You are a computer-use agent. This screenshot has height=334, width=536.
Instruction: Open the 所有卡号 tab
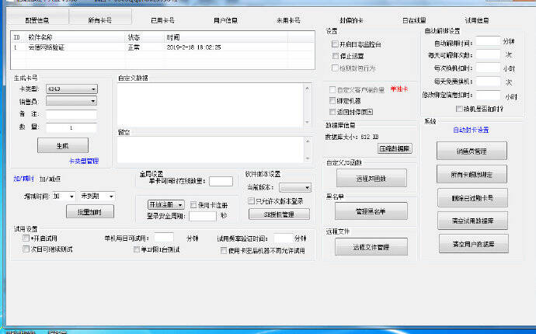[99, 19]
